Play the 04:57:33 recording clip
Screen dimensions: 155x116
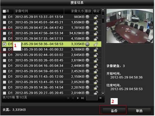click(x=88, y=39)
